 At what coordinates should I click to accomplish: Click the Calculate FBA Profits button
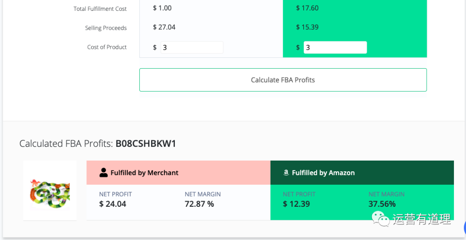click(x=283, y=80)
